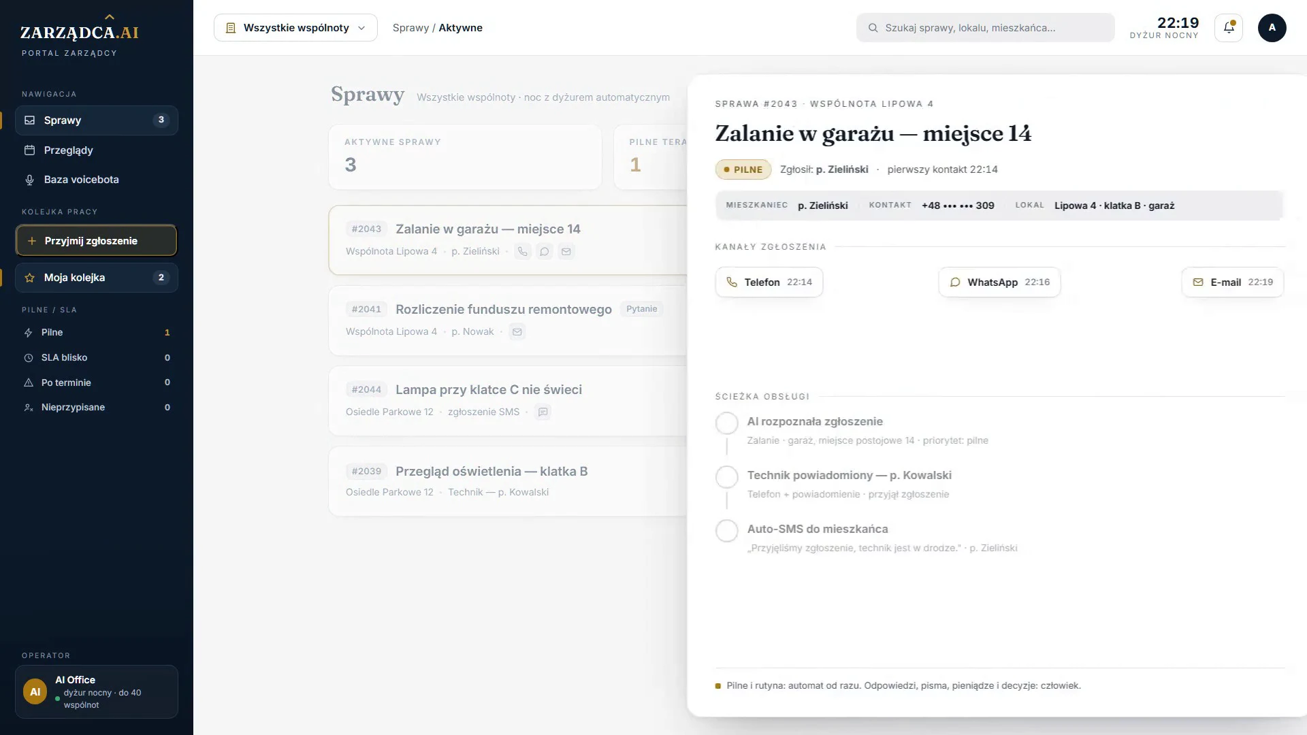Click the AI Office operator avatar
The image size is (1307, 735).
35,691
